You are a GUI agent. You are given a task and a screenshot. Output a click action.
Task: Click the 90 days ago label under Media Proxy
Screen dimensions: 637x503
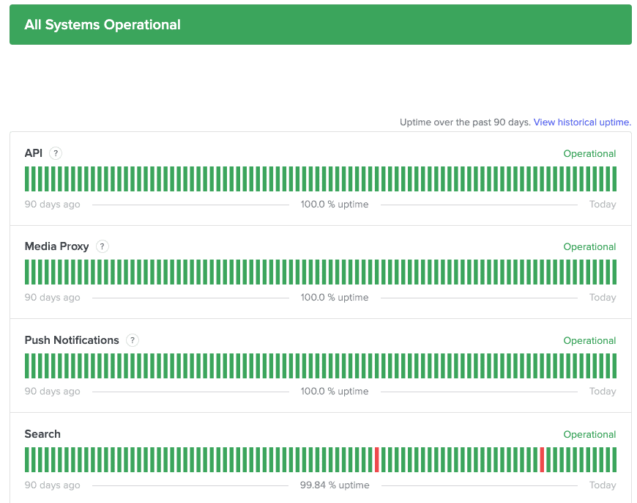click(x=53, y=298)
